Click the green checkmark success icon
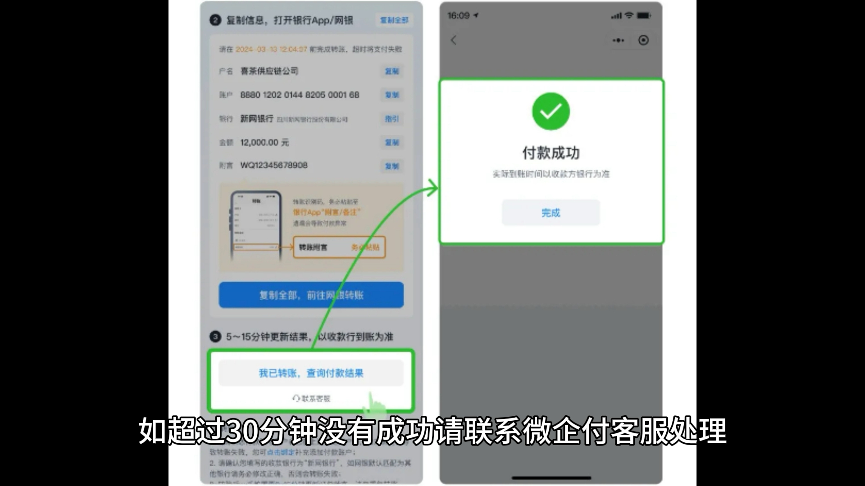This screenshot has width=865, height=486. point(551,112)
